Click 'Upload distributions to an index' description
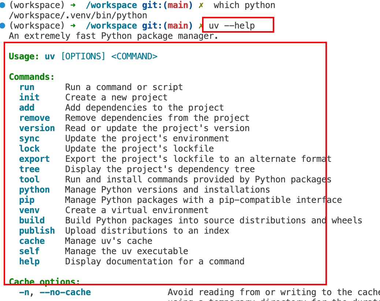The height and width of the screenshot is (301, 380). click(x=147, y=231)
